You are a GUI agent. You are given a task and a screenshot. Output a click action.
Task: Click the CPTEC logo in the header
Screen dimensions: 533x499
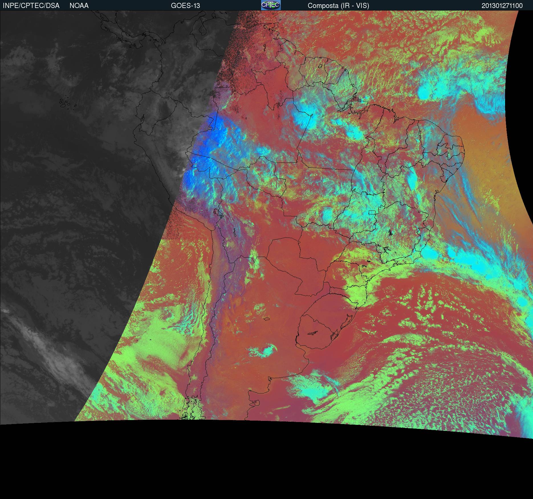270,5
